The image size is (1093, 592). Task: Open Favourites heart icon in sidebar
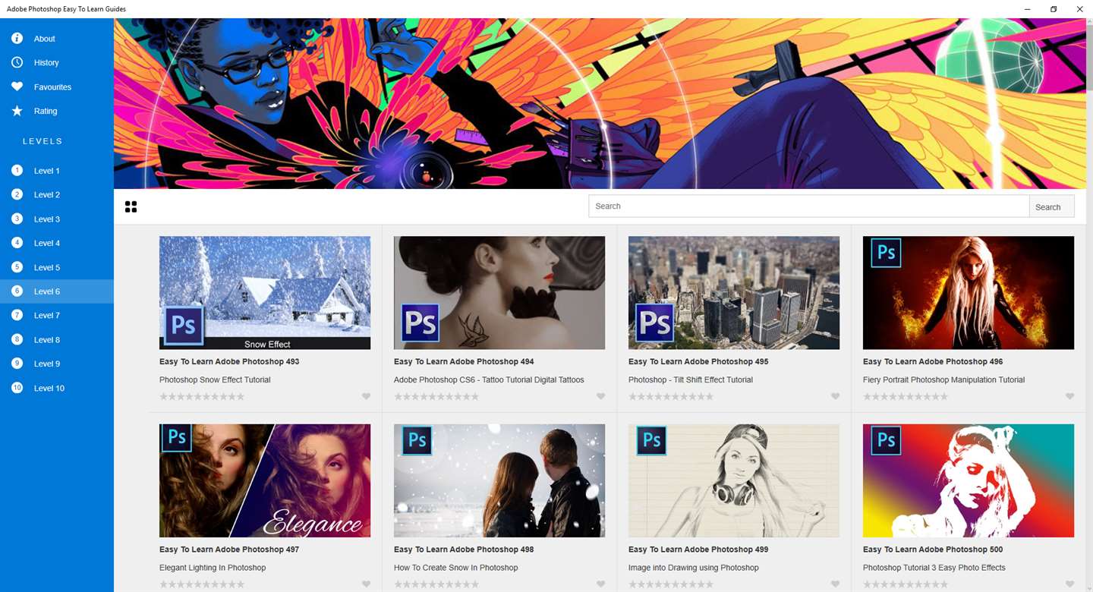(x=17, y=87)
